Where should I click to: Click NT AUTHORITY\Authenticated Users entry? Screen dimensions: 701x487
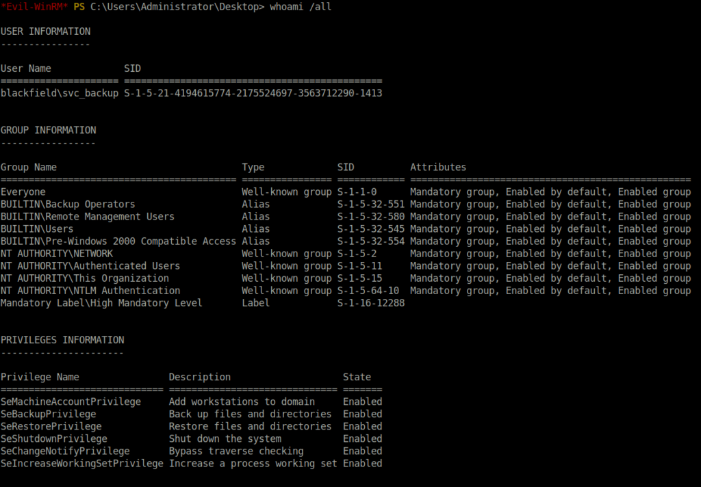point(90,266)
